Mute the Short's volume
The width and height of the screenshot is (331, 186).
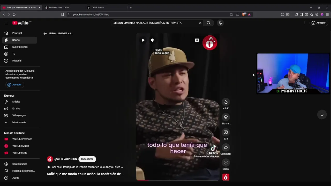[x=152, y=40]
